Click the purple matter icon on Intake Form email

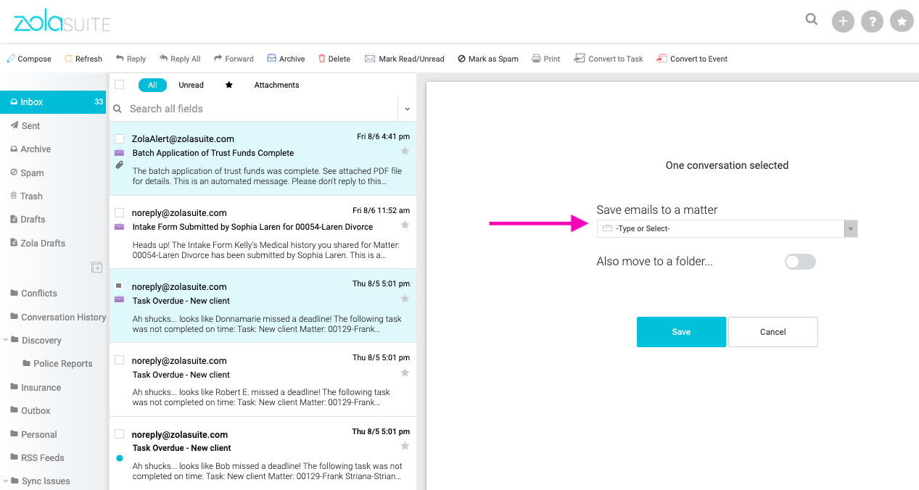point(119,227)
